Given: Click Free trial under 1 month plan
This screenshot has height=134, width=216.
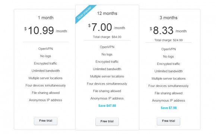Looking at the screenshot, I should pyautogui.click(x=45, y=121).
